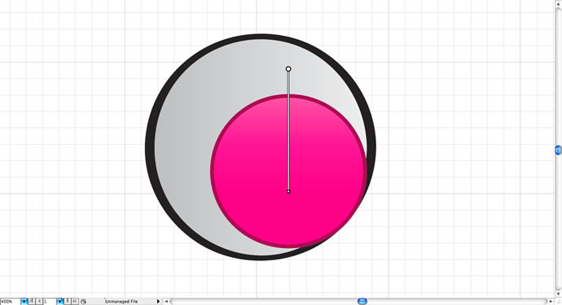Open the artboard number dropdown arrow
Viewport: 562px width, 305px height.
(x=59, y=302)
